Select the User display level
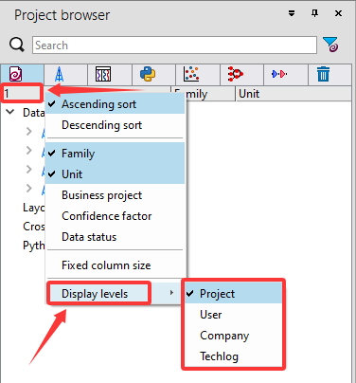The height and width of the screenshot is (383, 356). [234, 315]
